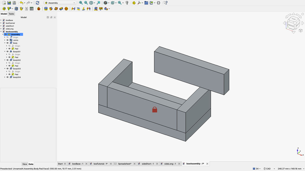Open the boxTutorial document tab

(101, 163)
